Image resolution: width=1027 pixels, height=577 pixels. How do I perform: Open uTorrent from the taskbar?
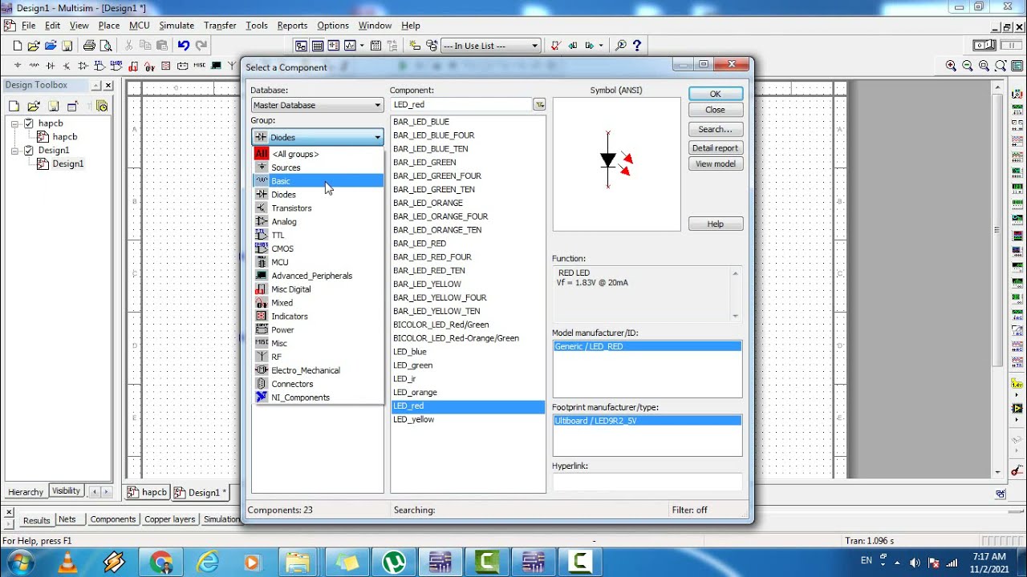click(x=395, y=562)
